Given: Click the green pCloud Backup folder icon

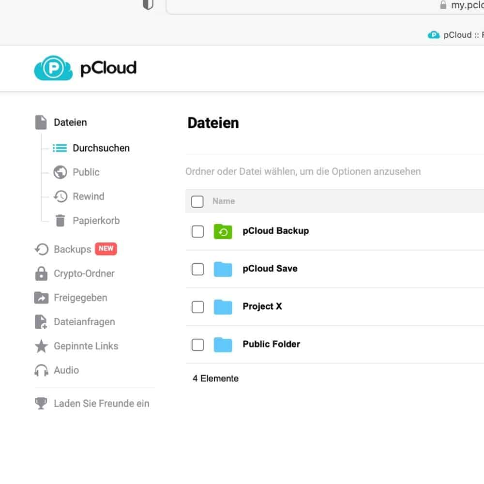Looking at the screenshot, I should click(x=223, y=231).
